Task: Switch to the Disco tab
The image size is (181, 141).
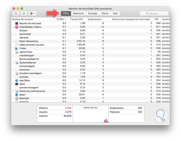Action: point(105,13)
